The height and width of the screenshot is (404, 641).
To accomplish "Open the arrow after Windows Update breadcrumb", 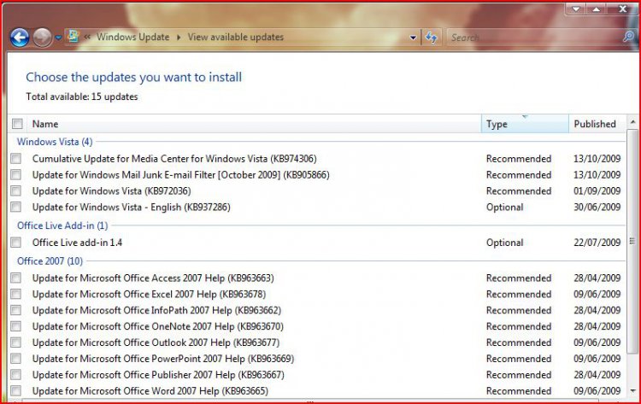I will 179,38.
